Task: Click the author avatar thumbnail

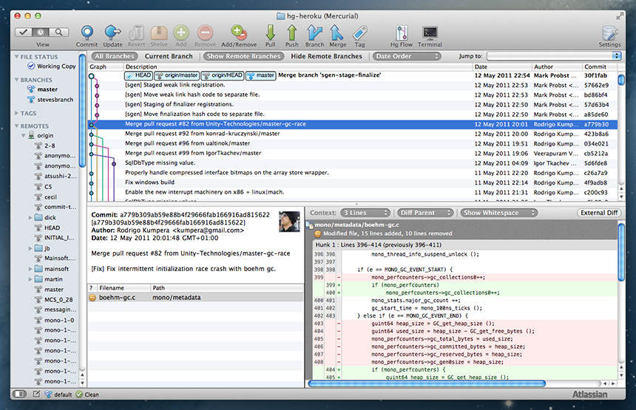Action: tap(289, 221)
